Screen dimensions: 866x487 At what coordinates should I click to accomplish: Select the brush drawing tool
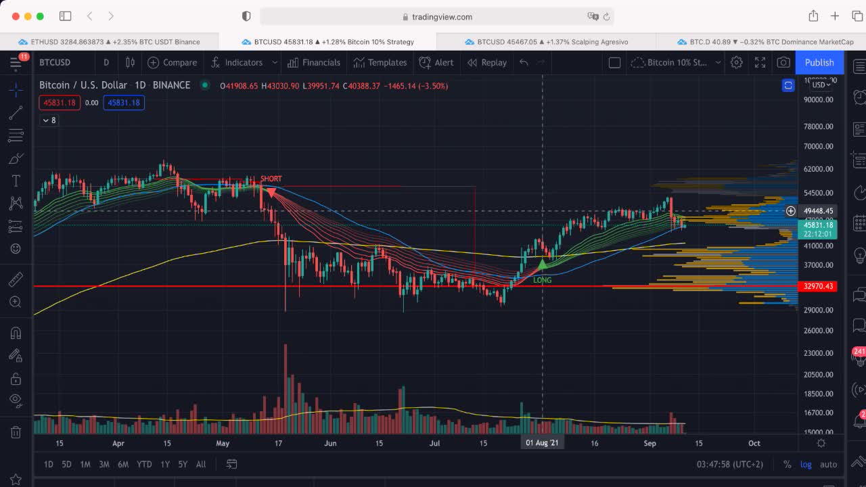click(x=16, y=159)
